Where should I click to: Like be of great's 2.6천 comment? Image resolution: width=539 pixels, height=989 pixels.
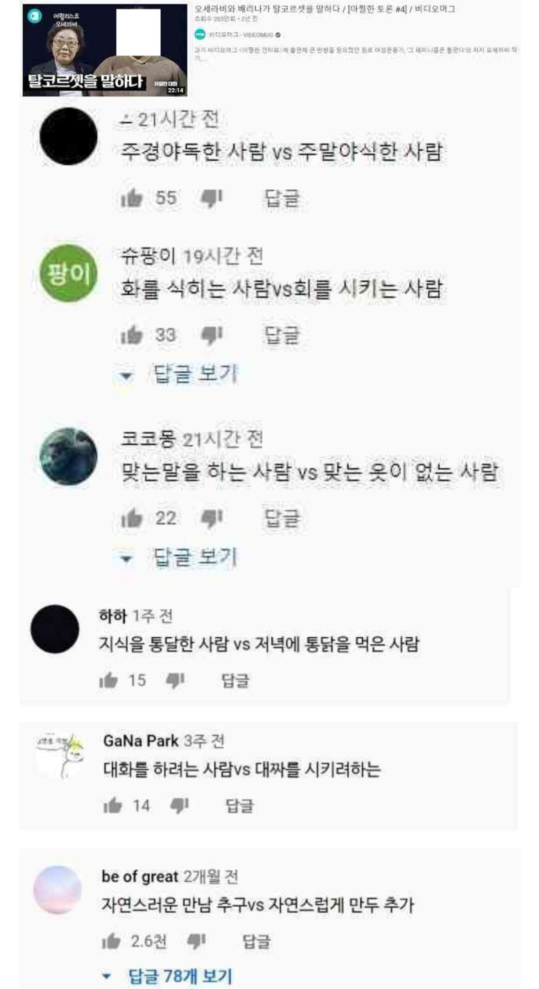111,941
